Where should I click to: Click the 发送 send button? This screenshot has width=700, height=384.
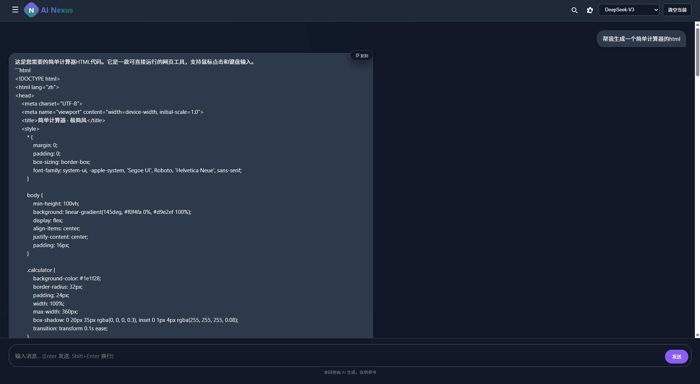[x=676, y=357]
